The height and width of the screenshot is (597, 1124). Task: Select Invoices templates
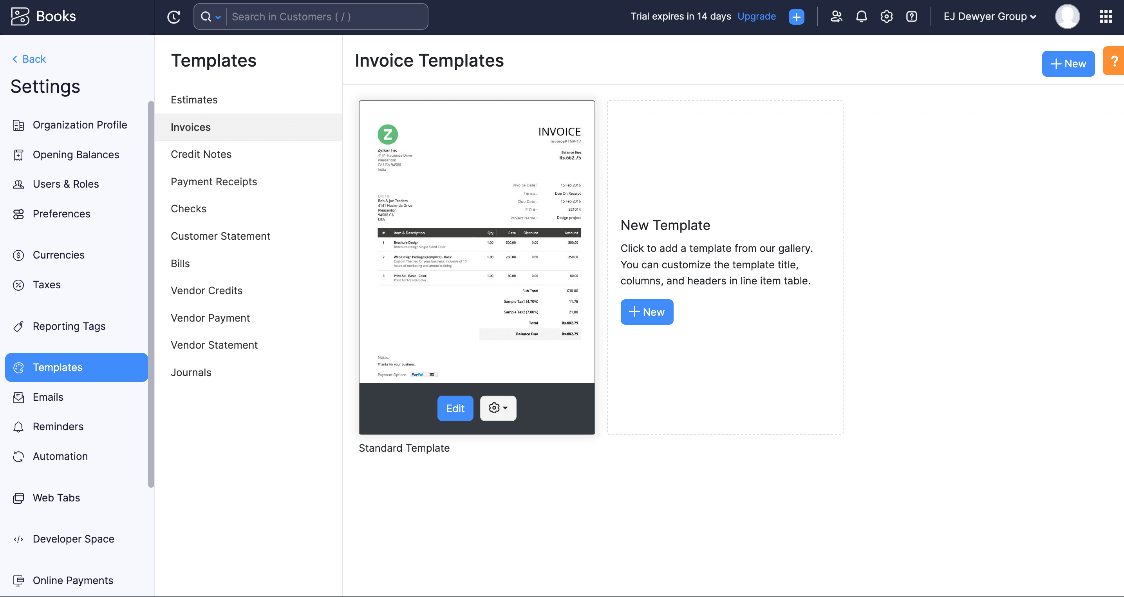pyautogui.click(x=249, y=127)
